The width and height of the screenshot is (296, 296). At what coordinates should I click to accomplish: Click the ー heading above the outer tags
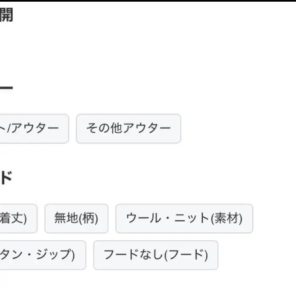pos(6,88)
